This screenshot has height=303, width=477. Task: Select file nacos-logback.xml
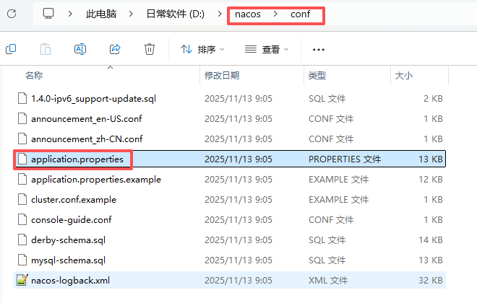click(70, 280)
